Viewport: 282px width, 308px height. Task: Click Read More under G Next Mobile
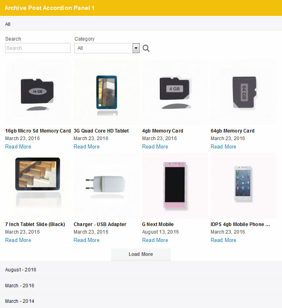click(x=155, y=240)
